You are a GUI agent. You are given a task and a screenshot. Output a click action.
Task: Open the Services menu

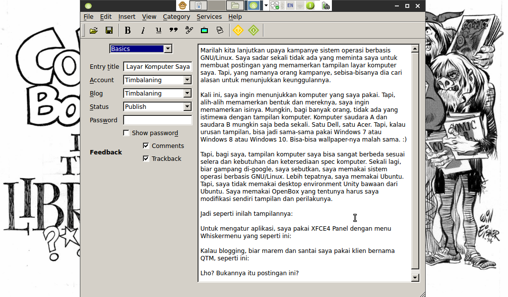pyautogui.click(x=209, y=17)
